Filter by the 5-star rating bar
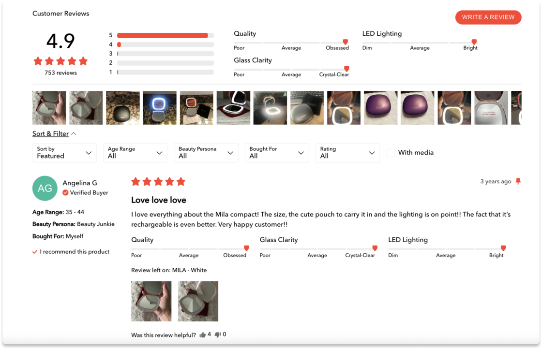Screen dimensions: 542x349 point(165,35)
